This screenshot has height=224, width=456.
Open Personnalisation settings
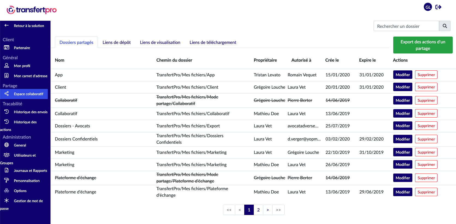point(27,181)
